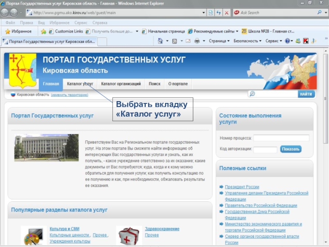
Task: Click the government building photo thumbnail
Action: [x=46, y=148]
